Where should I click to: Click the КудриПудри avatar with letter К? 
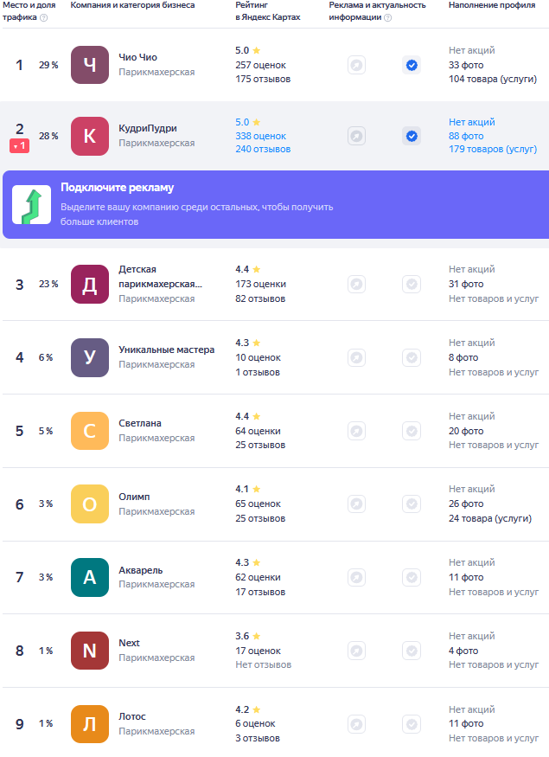pyautogui.click(x=90, y=136)
